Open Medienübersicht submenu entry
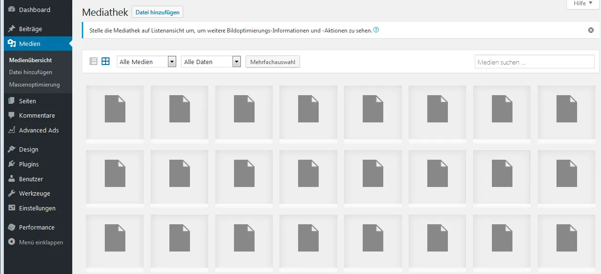 pos(31,60)
